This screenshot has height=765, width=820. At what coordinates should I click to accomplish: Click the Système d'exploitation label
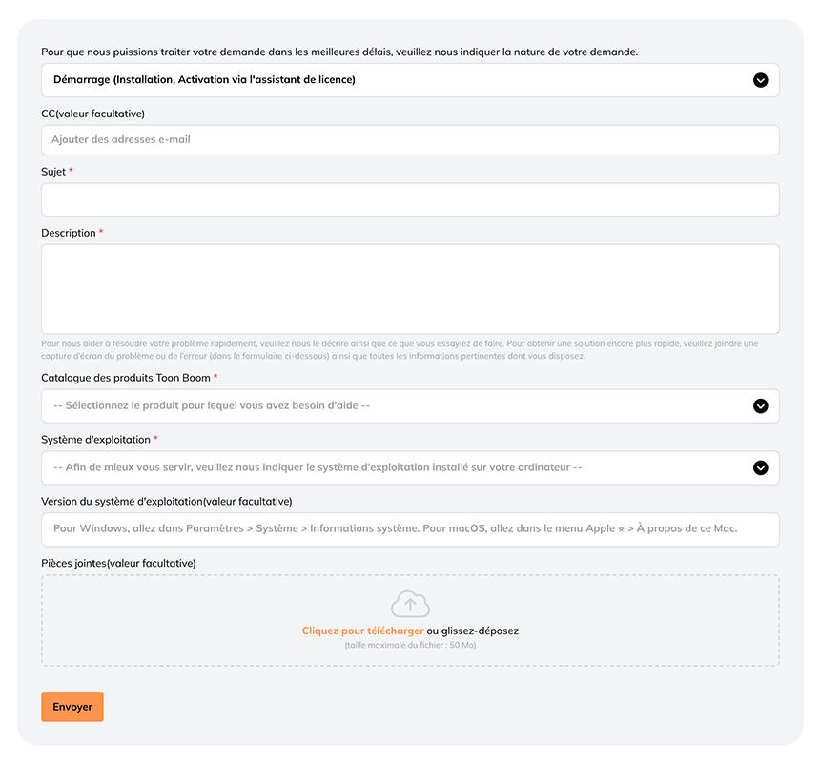point(95,440)
